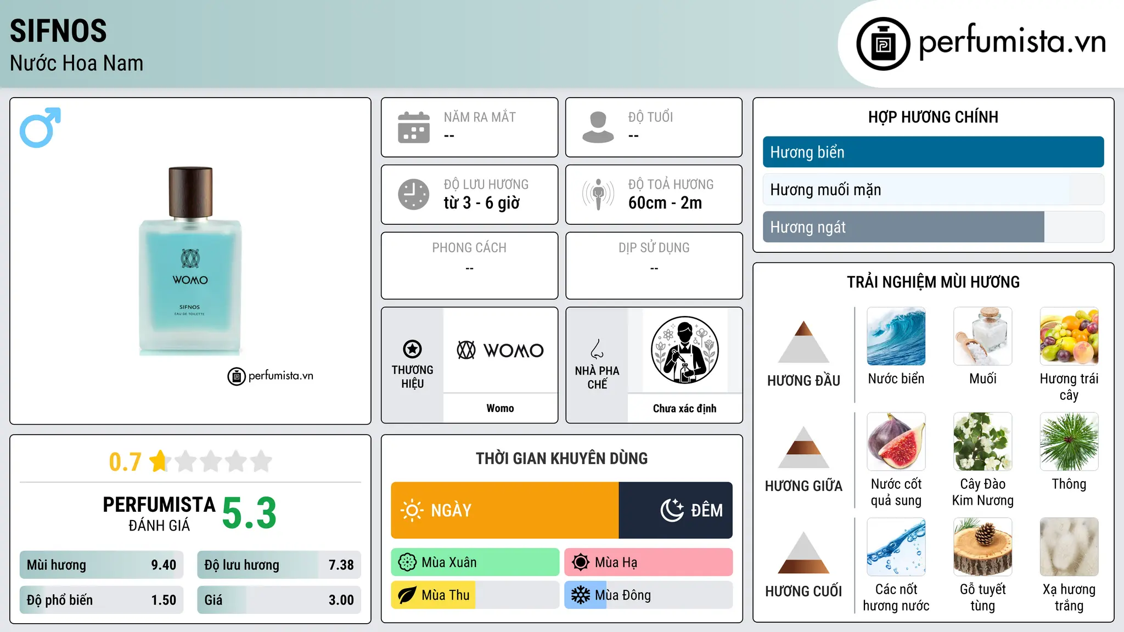Click the Mùa Thu season bar

tap(475, 595)
